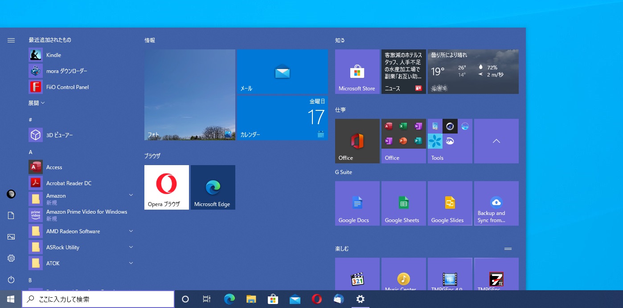Open the Documents shortcut in Start sidebar
The image size is (623, 308).
tap(11, 215)
